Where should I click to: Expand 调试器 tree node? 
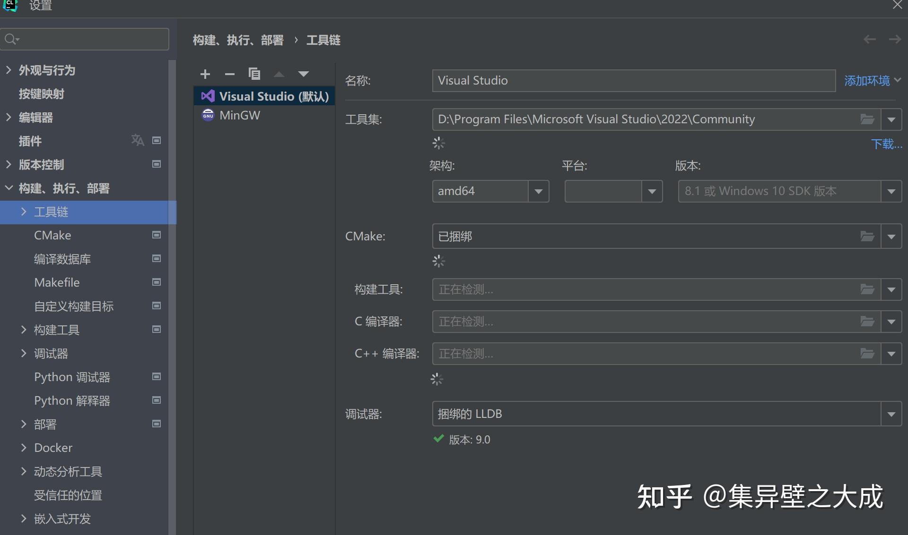24,354
